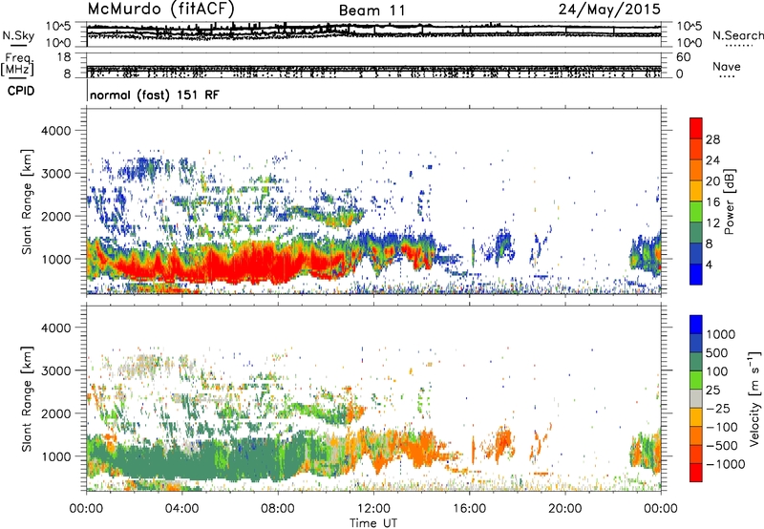Click the Velocity colorbar value -1000

(x=725, y=464)
